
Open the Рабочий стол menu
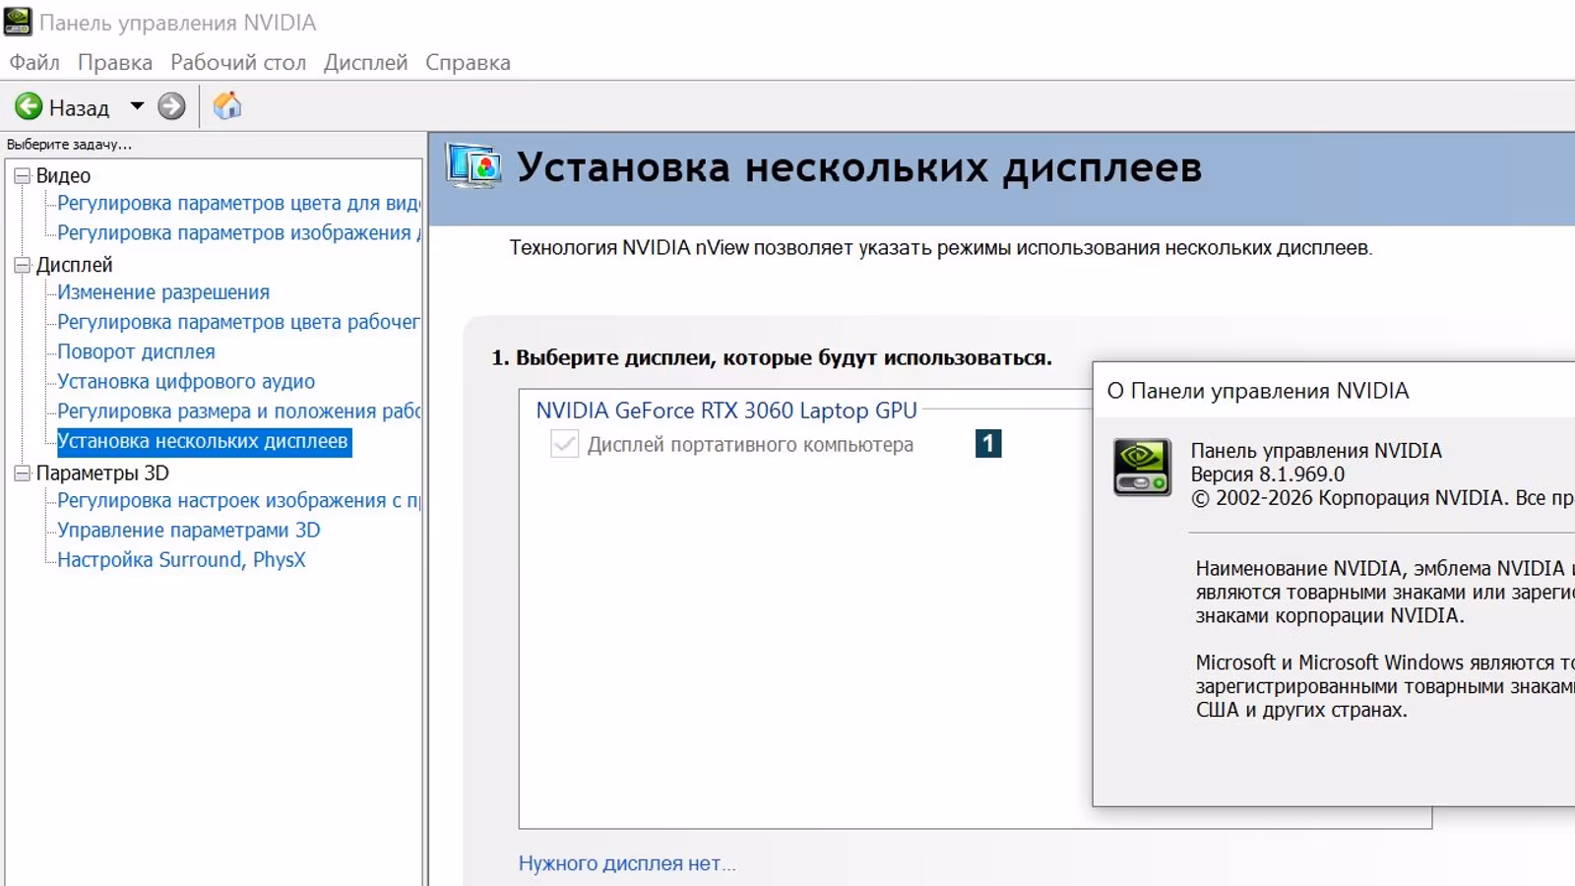[238, 62]
